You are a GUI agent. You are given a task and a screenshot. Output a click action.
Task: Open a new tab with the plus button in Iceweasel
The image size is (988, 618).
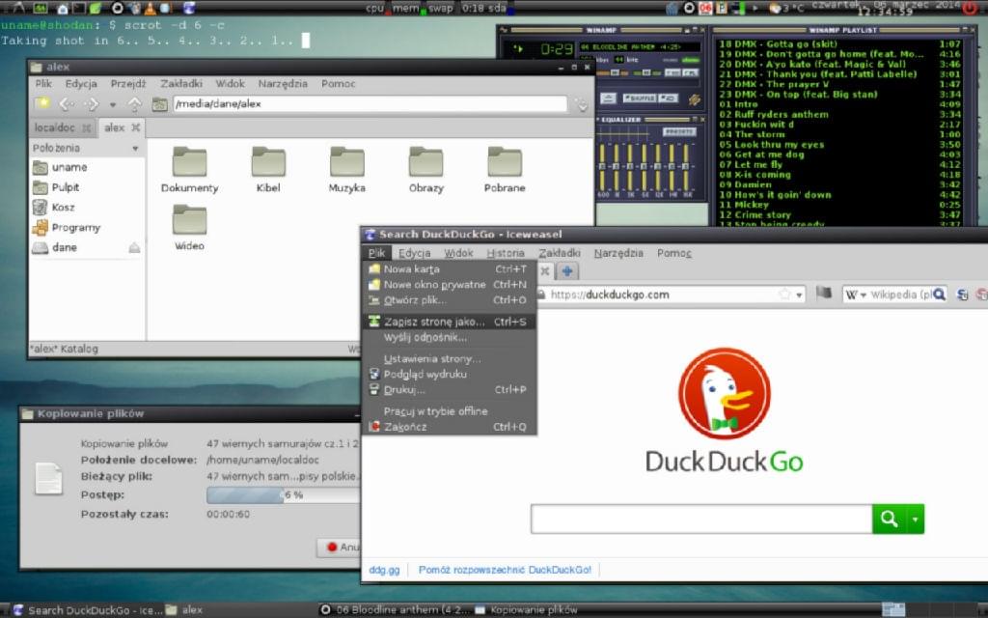point(567,271)
